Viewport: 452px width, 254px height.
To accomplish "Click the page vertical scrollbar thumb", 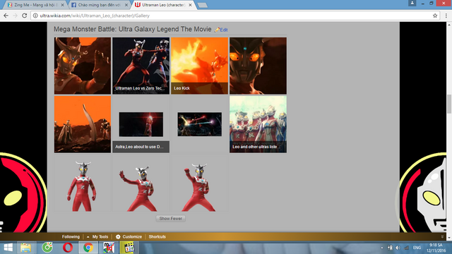I will click(x=449, y=104).
